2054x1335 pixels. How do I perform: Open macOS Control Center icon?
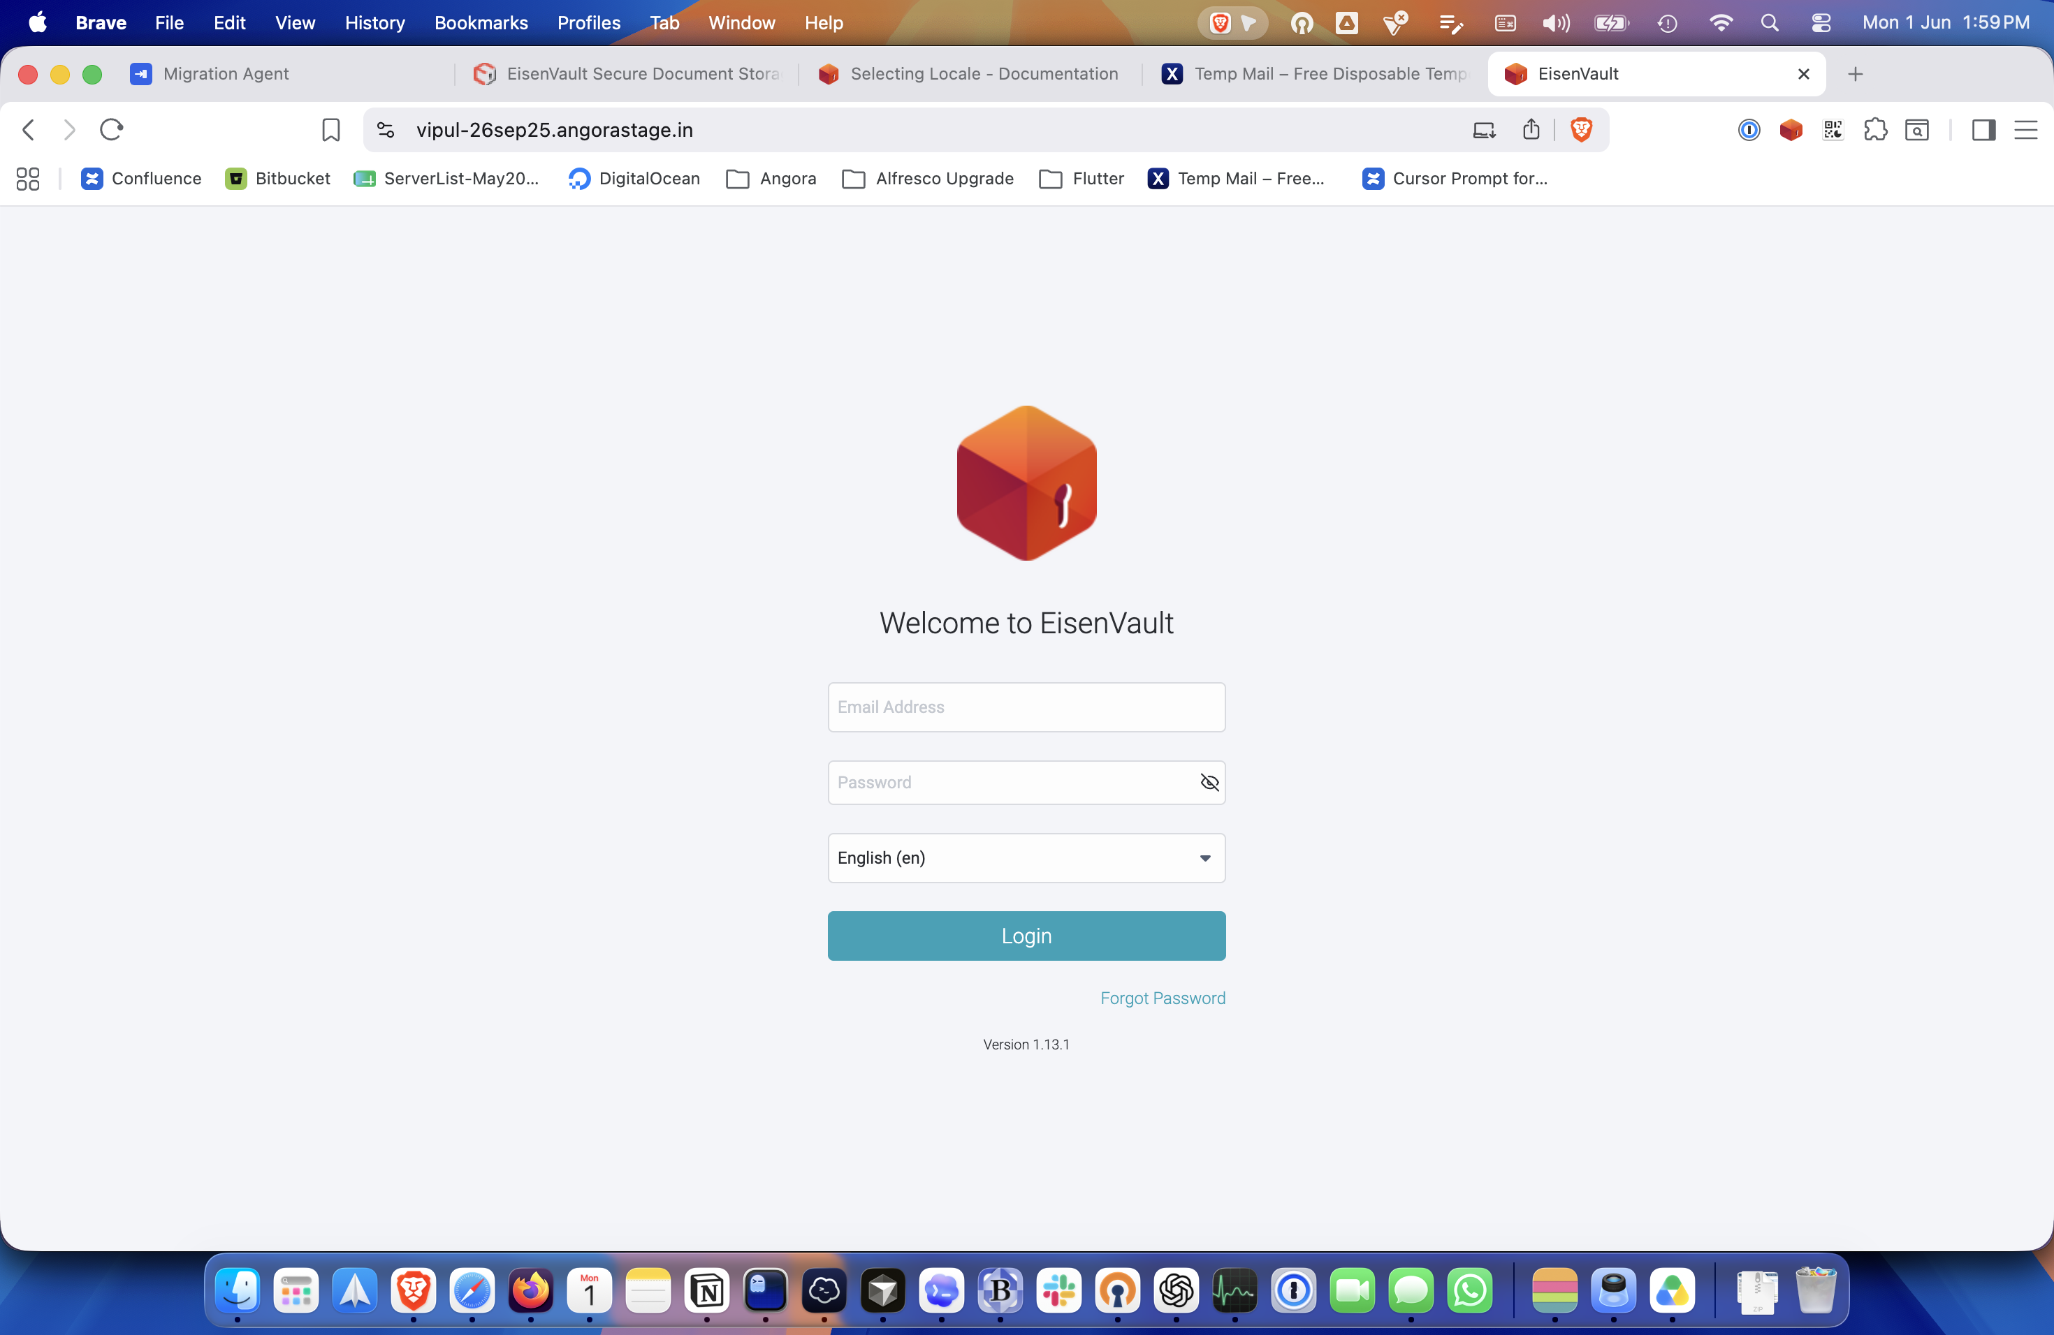pyautogui.click(x=1821, y=22)
